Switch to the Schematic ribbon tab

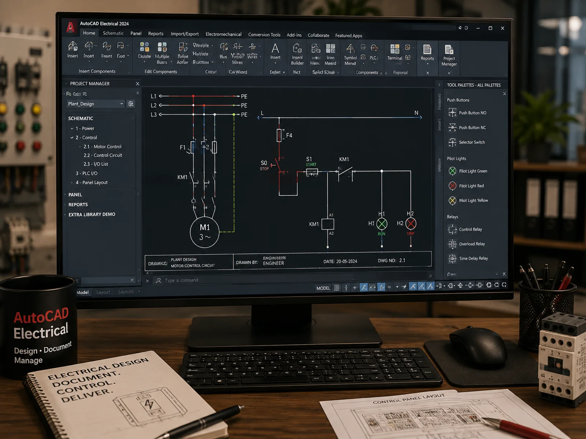[113, 33]
